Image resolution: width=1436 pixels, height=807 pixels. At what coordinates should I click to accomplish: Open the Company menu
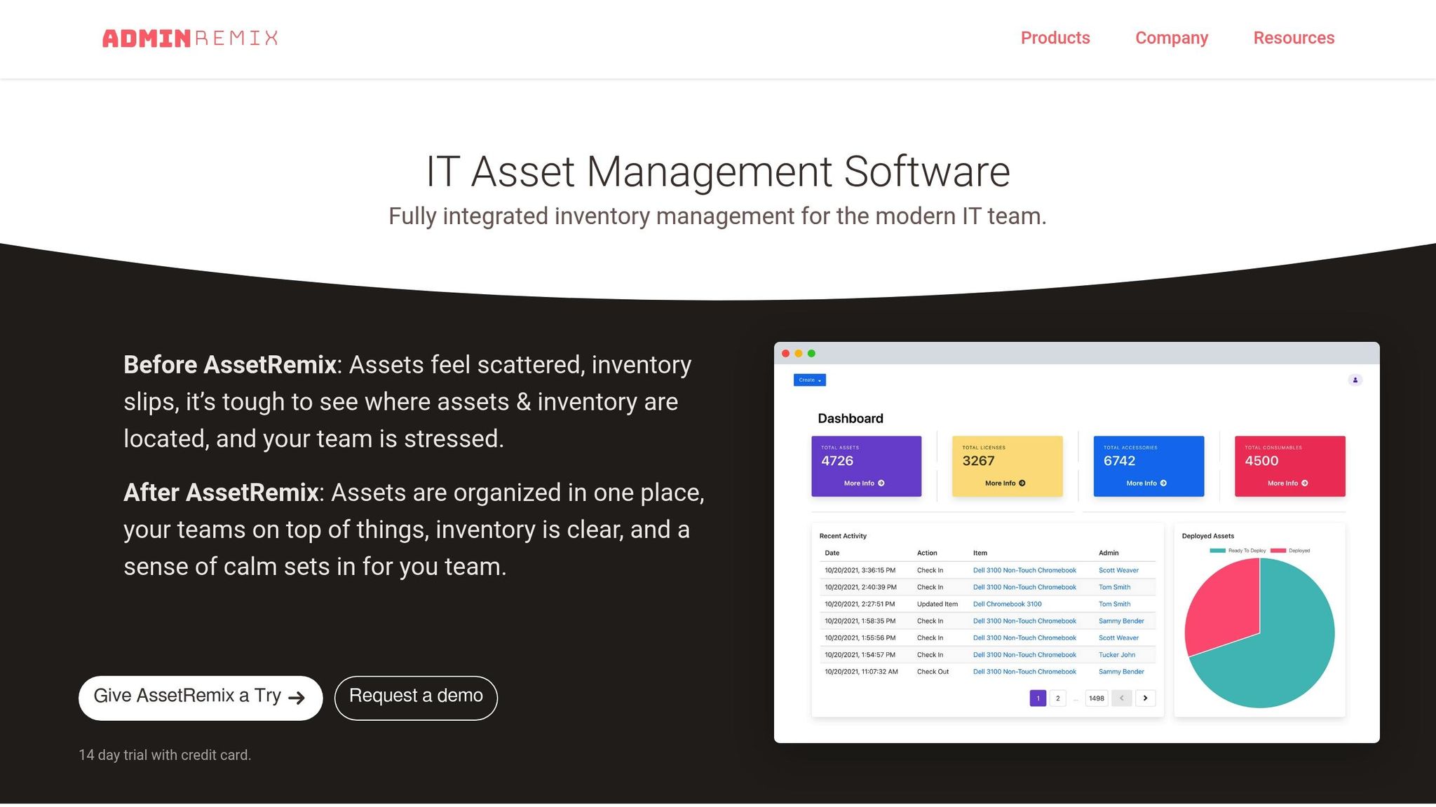point(1172,38)
